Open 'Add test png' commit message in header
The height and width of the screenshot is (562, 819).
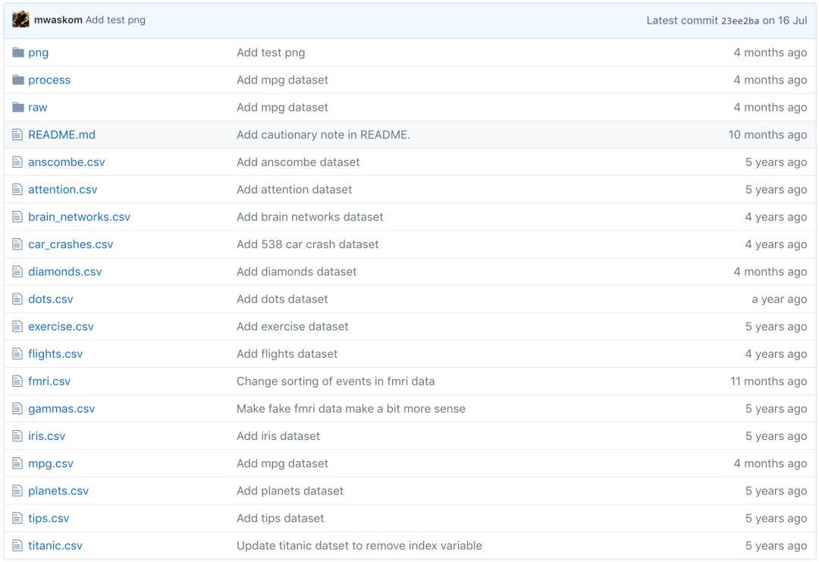pos(115,20)
